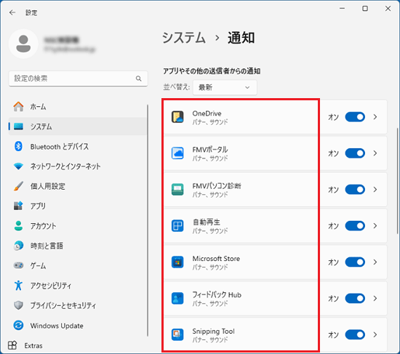The width and height of the screenshot is (400, 354).
Task: Click the 設定の検索 search field
Action: click(x=78, y=79)
